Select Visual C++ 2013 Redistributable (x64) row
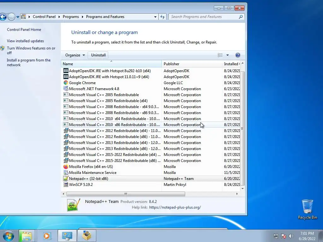The height and width of the screenshot is (242, 323). pos(151,143)
